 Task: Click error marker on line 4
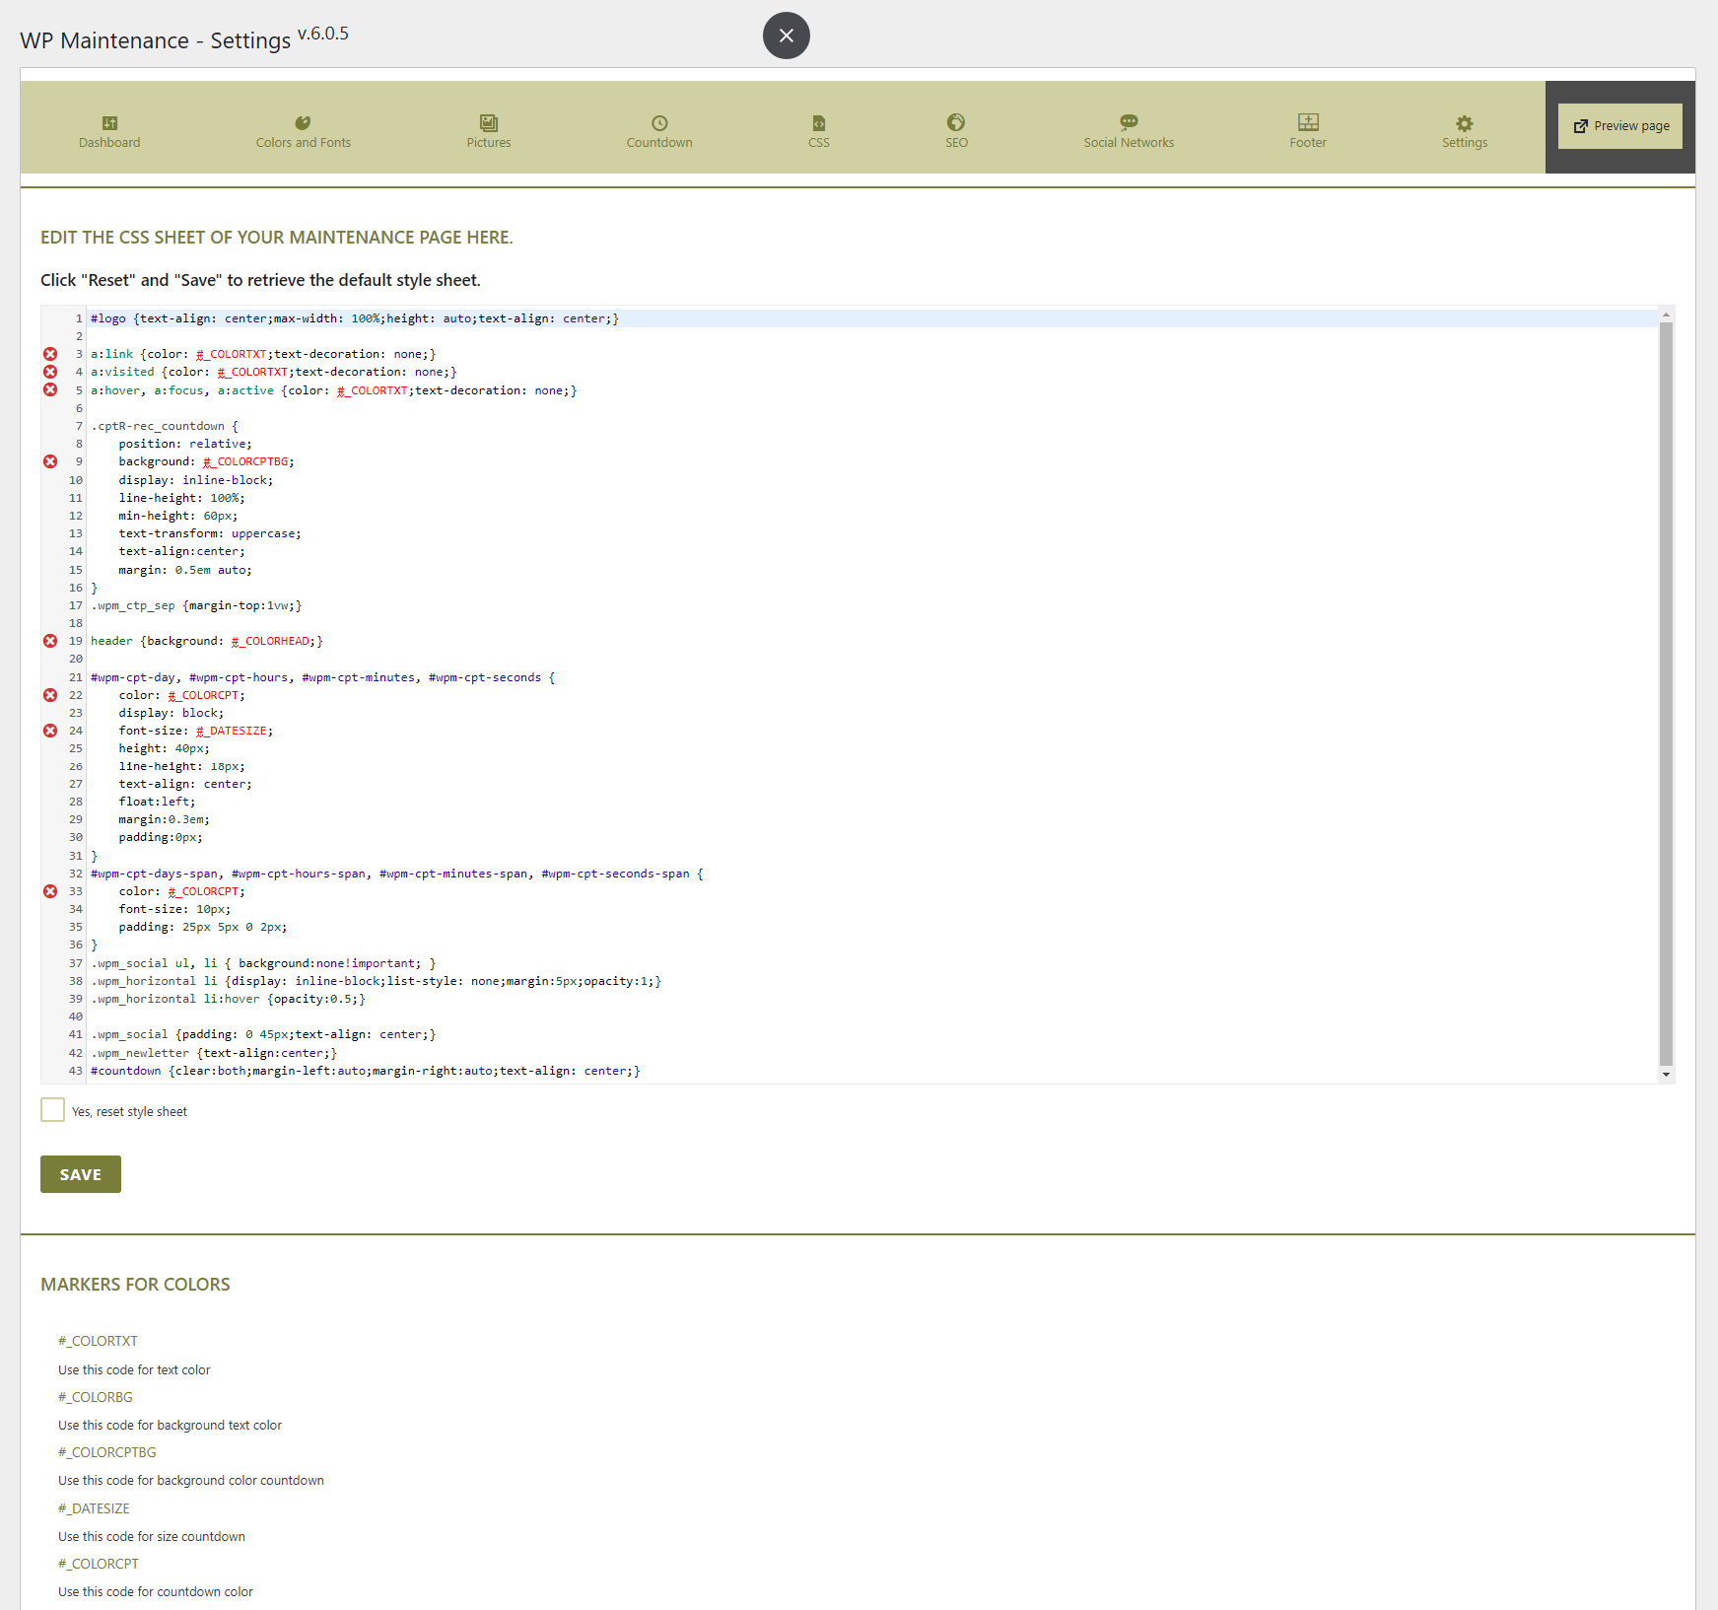(50, 372)
